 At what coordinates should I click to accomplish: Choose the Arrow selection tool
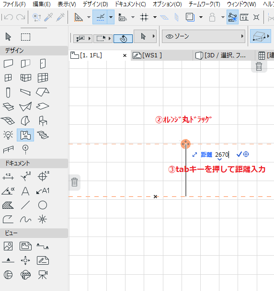click(8, 37)
